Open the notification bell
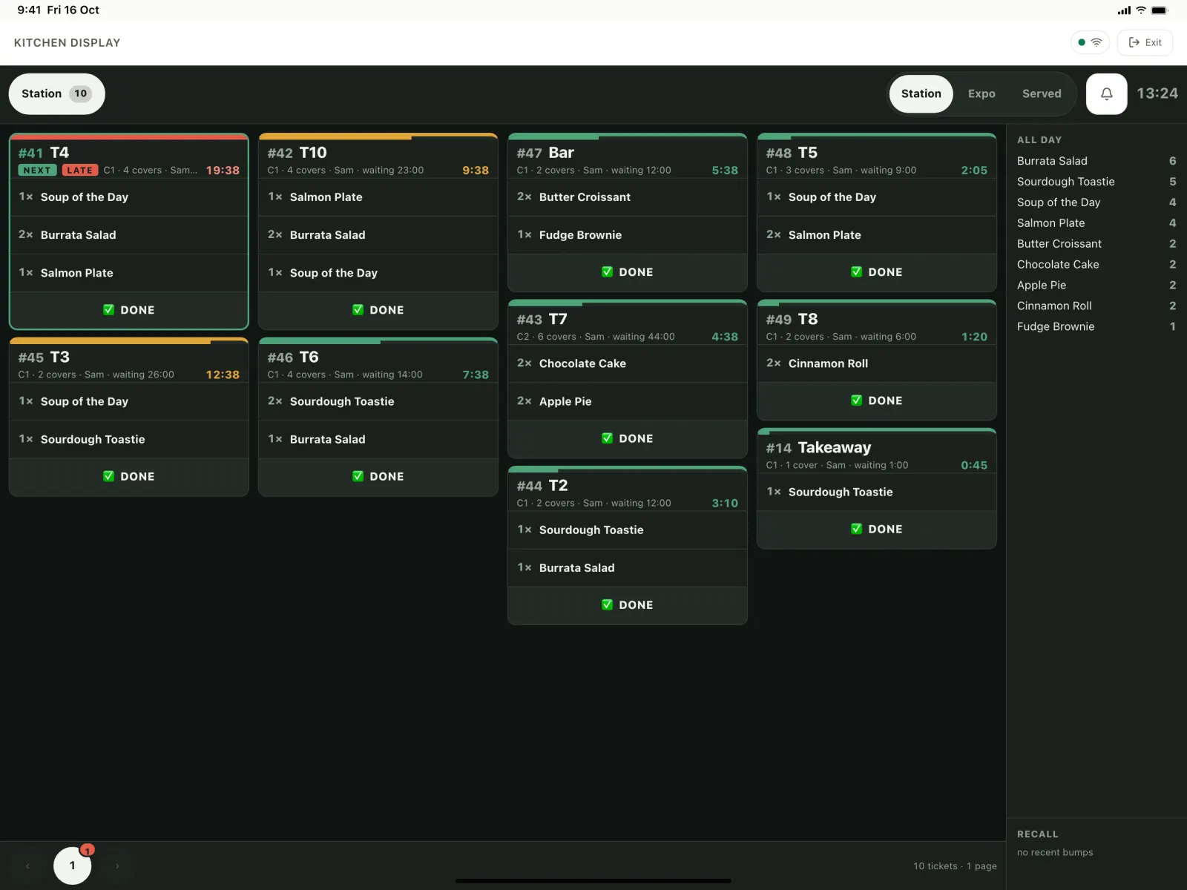The image size is (1187, 890). point(1106,93)
